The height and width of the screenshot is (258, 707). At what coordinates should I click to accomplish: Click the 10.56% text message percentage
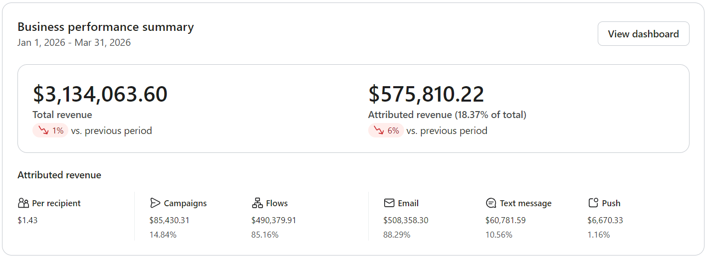499,235
